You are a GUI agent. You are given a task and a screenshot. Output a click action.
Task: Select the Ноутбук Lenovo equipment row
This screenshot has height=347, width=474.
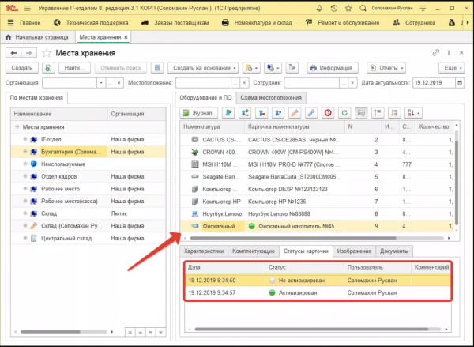point(317,214)
